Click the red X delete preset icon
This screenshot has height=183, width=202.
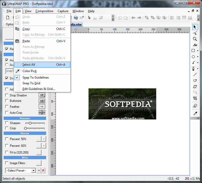coord(43,171)
